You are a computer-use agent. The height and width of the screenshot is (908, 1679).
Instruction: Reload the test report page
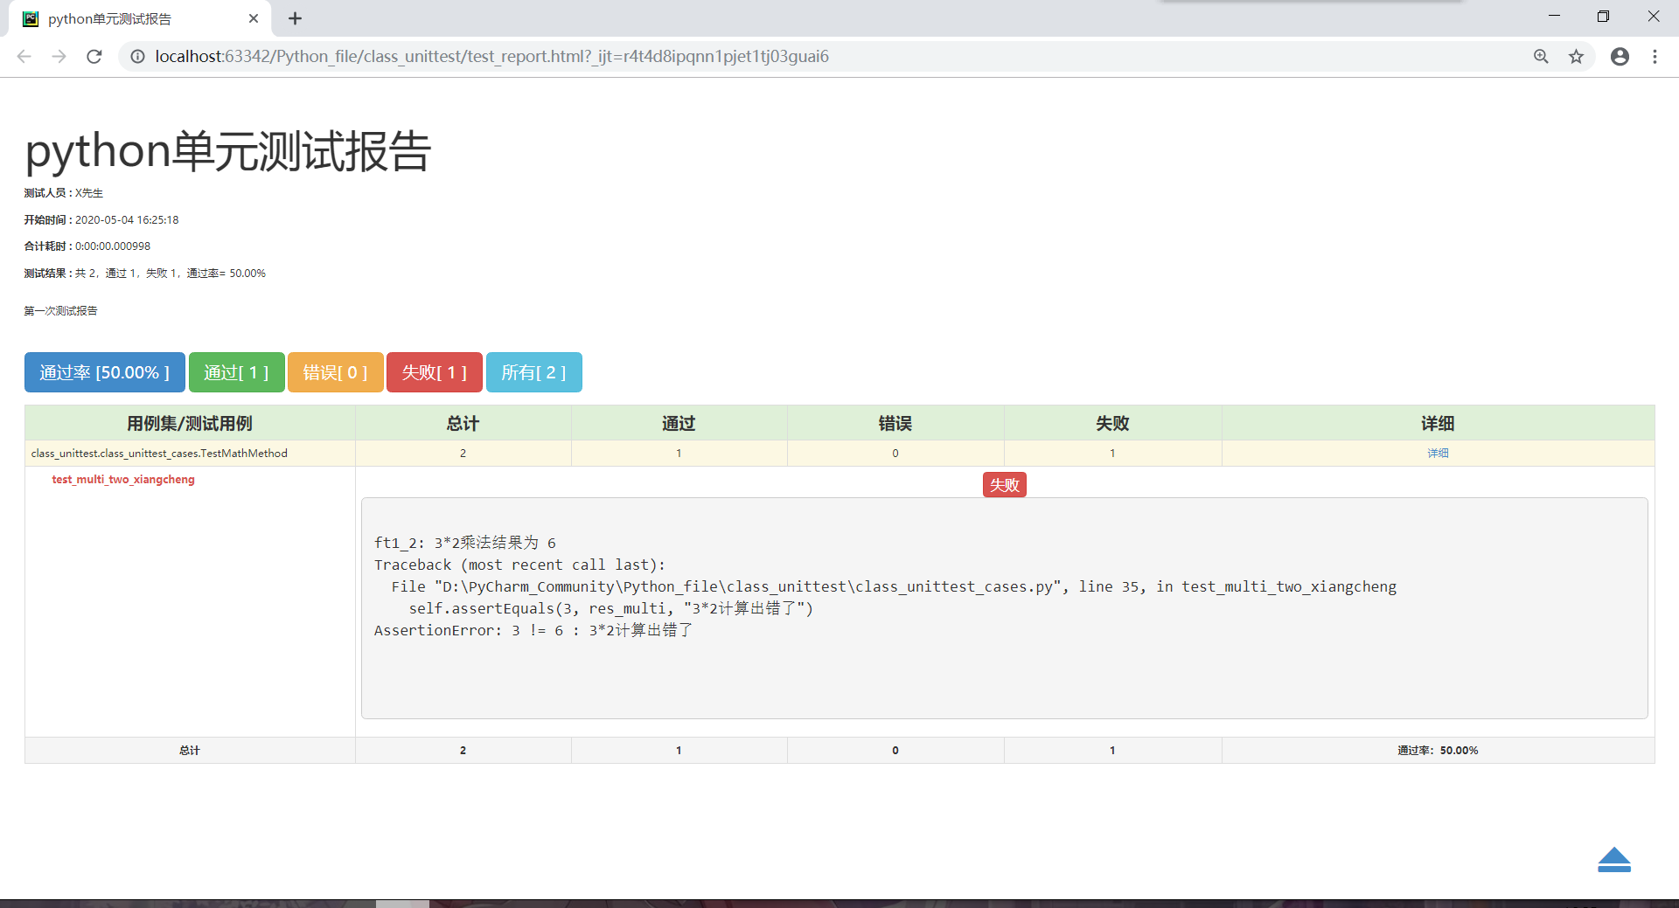pyautogui.click(x=94, y=57)
